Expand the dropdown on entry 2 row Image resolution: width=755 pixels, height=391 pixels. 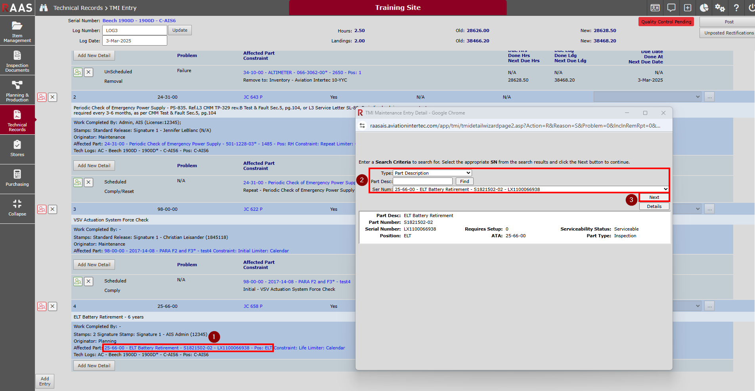[x=647, y=97]
